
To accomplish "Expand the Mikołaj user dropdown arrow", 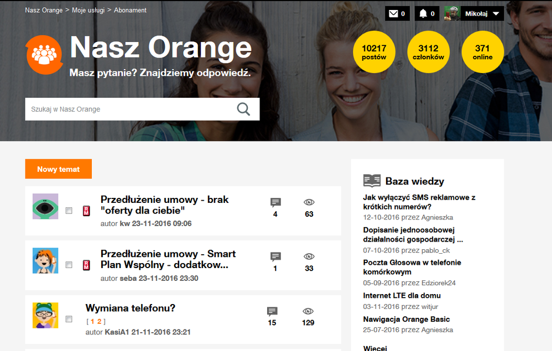I will (496, 14).
